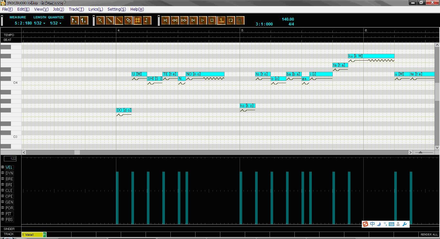The width and height of the screenshot is (440, 239).
Task: Toggle eye icon beside PBS
Action: coord(3,219)
